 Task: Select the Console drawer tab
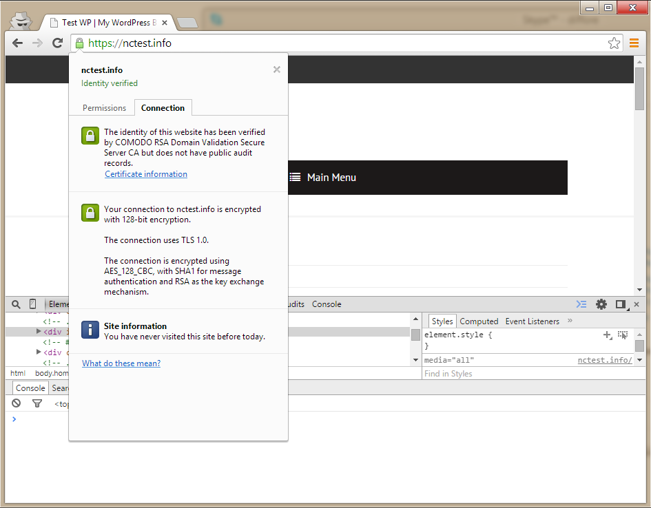point(30,388)
